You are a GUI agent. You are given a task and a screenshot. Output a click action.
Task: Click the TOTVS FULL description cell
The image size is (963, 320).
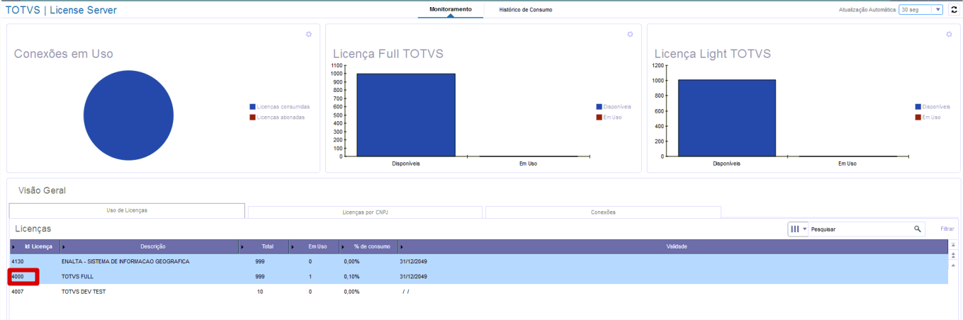77,276
